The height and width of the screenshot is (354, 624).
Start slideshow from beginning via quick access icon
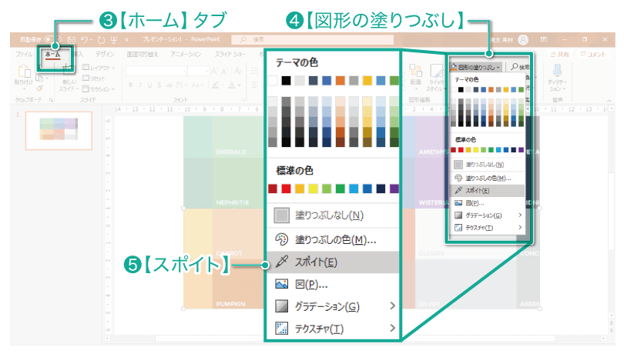click(x=114, y=40)
